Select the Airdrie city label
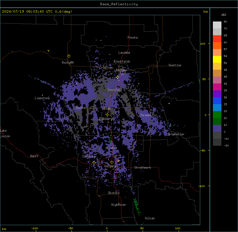Image resolution: width=238 pixels, height=232 pixels. click(x=112, y=148)
